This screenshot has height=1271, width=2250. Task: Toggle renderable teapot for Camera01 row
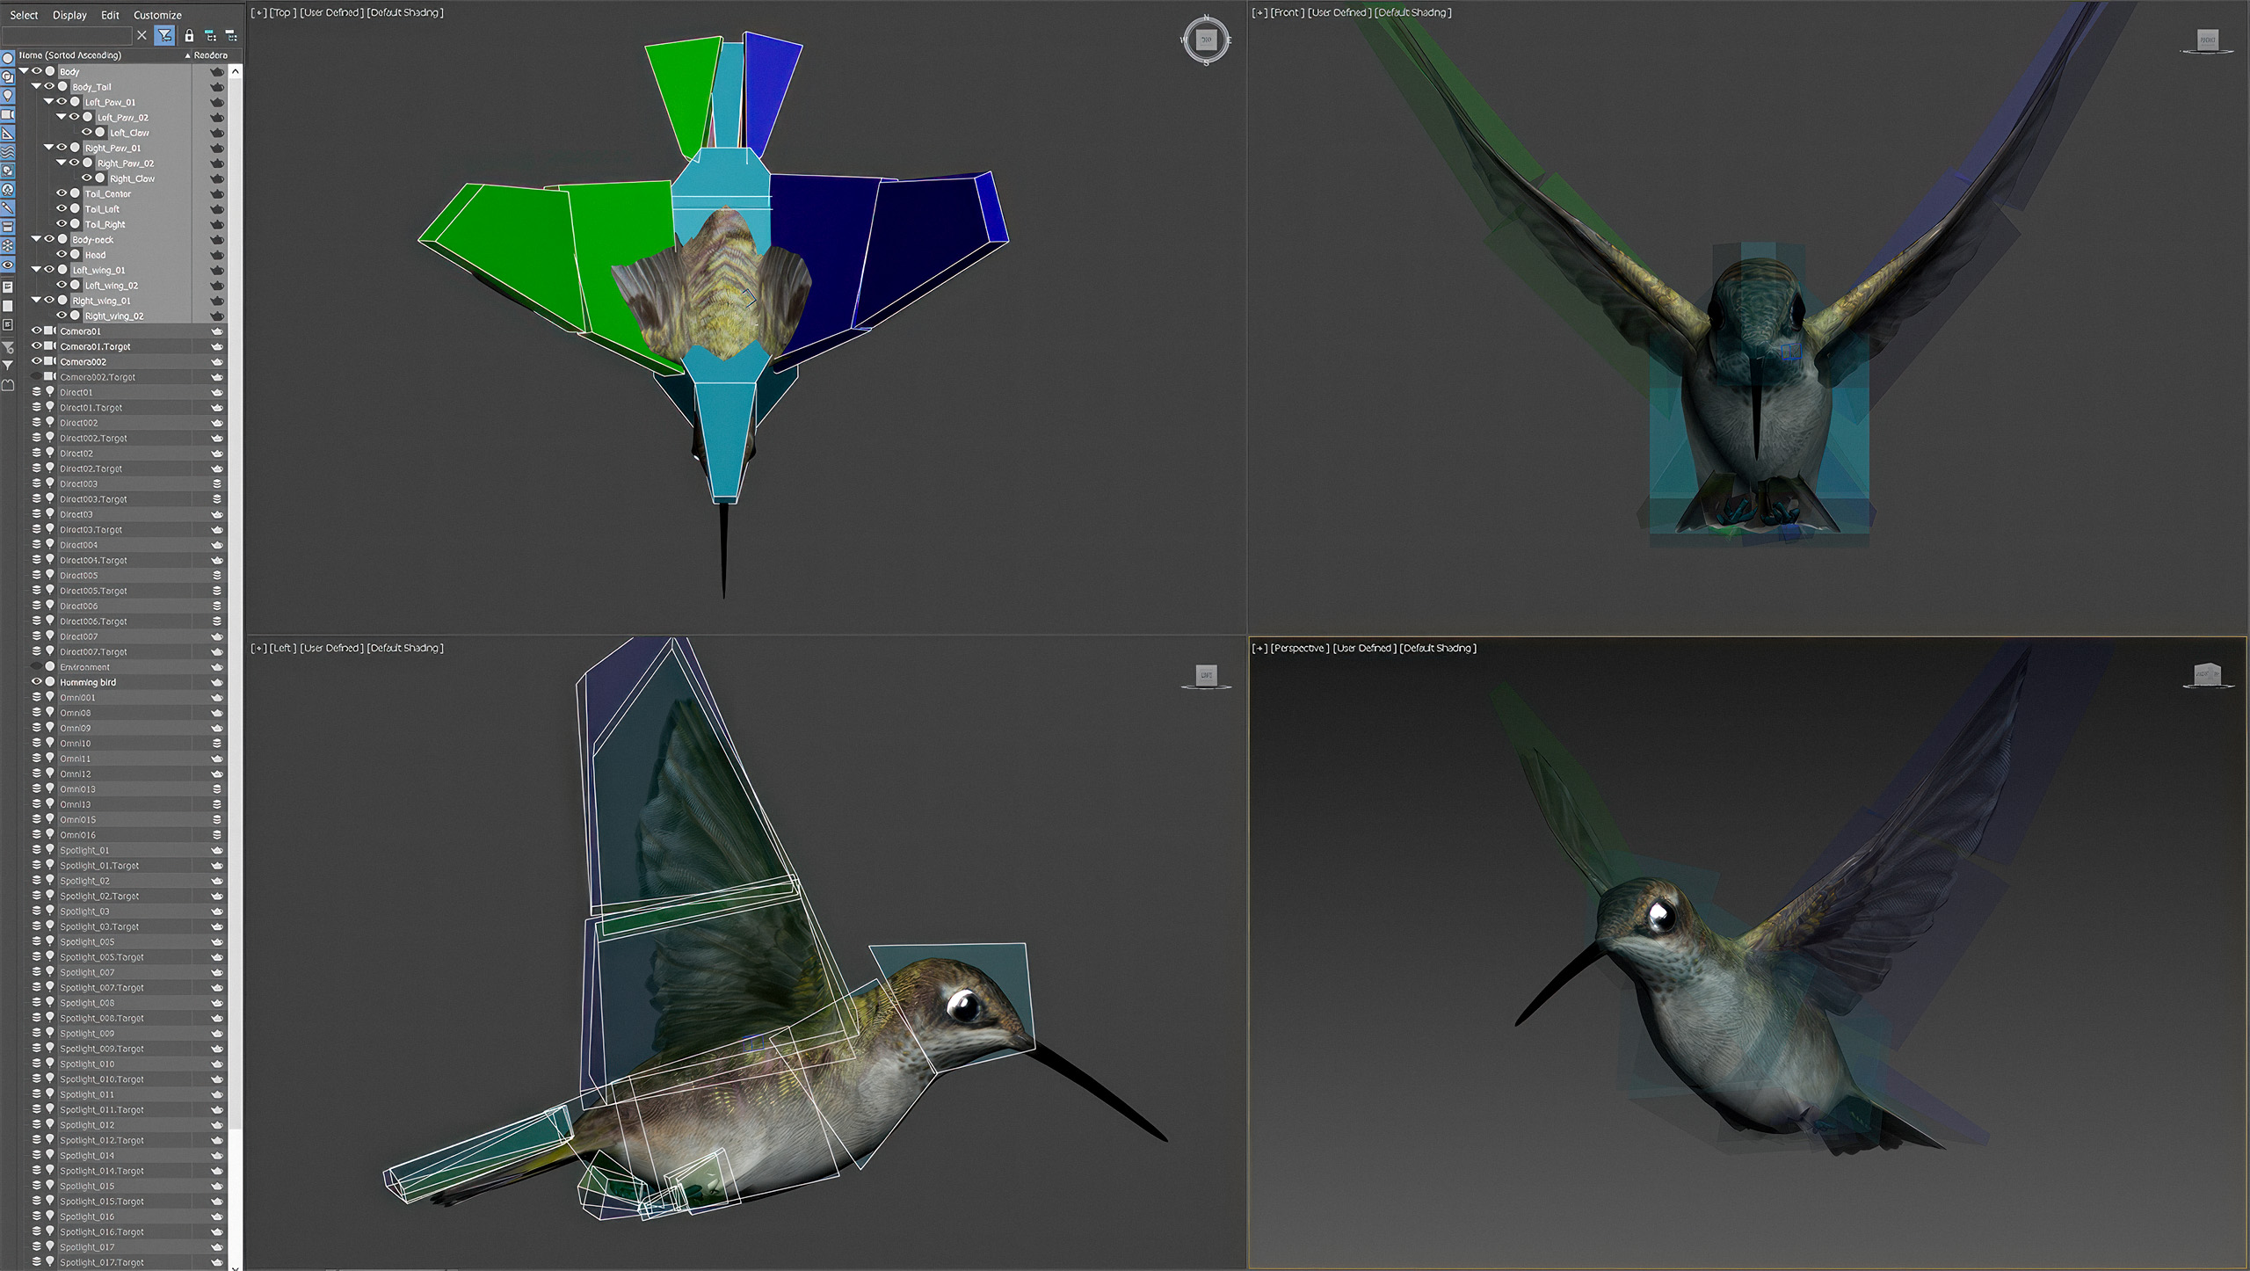click(x=217, y=331)
